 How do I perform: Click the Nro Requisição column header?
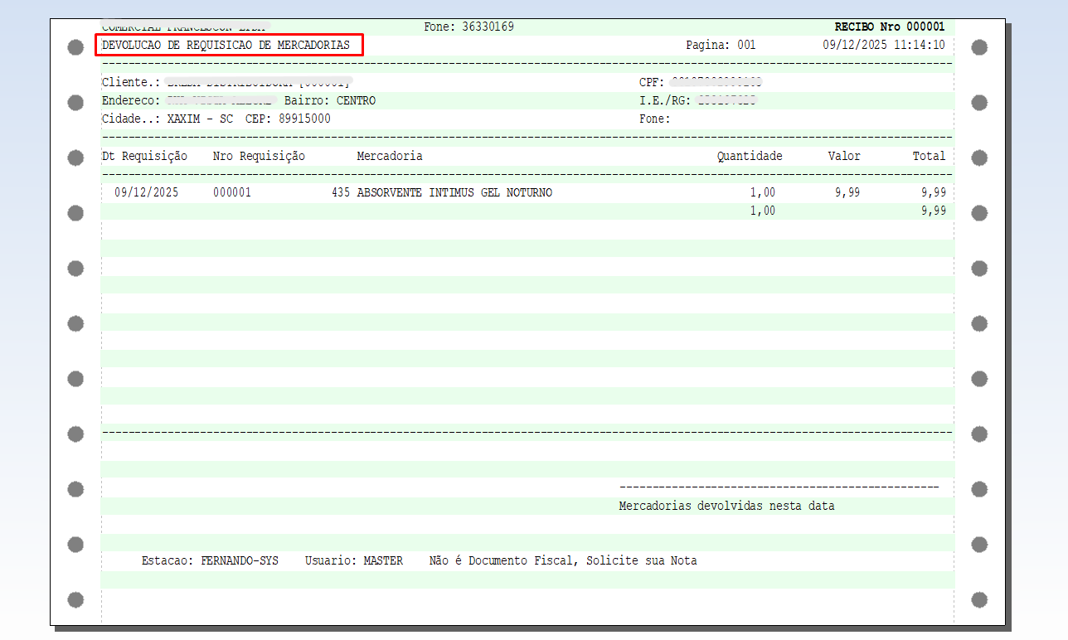click(259, 156)
